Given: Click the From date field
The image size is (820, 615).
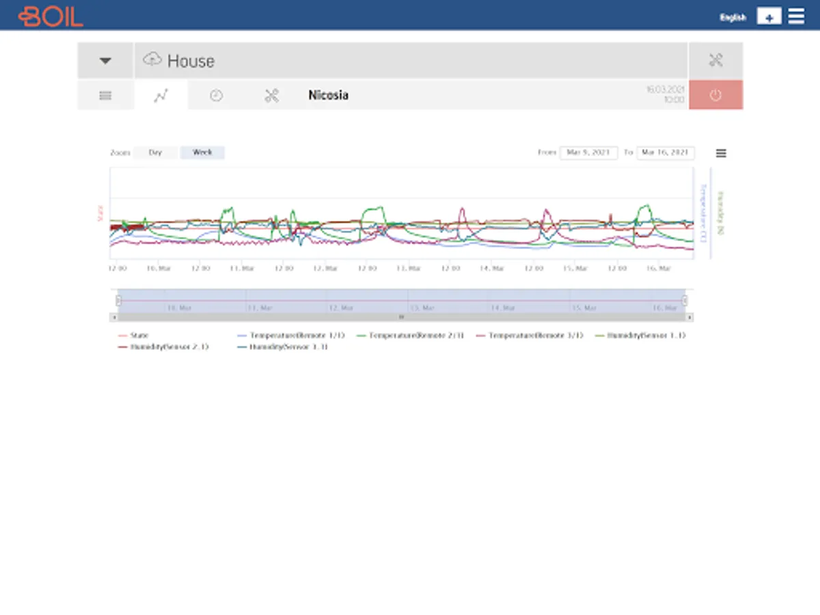Looking at the screenshot, I should click(588, 152).
